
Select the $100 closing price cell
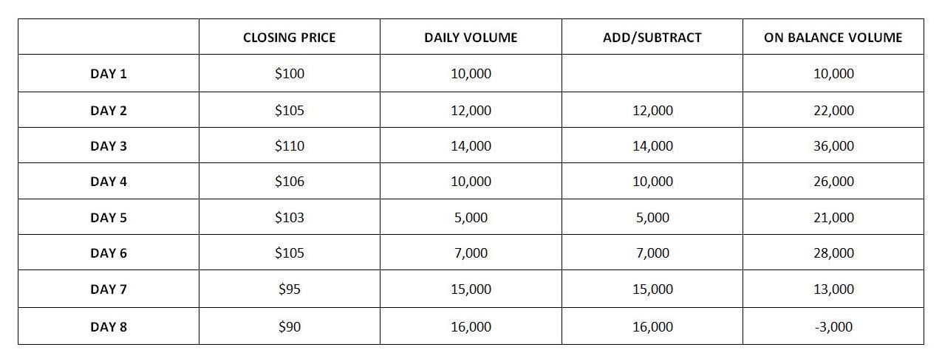[289, 74]
